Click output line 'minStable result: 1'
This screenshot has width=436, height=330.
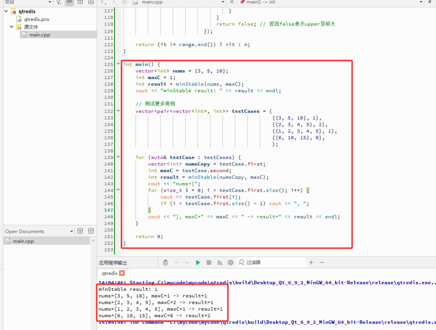pyautogui.click(x=128, y=289)
